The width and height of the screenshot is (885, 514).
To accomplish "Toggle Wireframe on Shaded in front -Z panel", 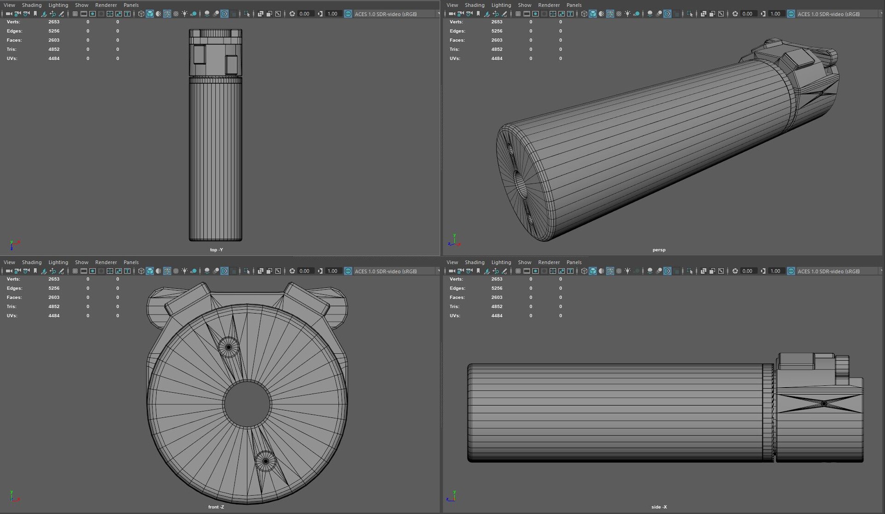I will point(167,271).
